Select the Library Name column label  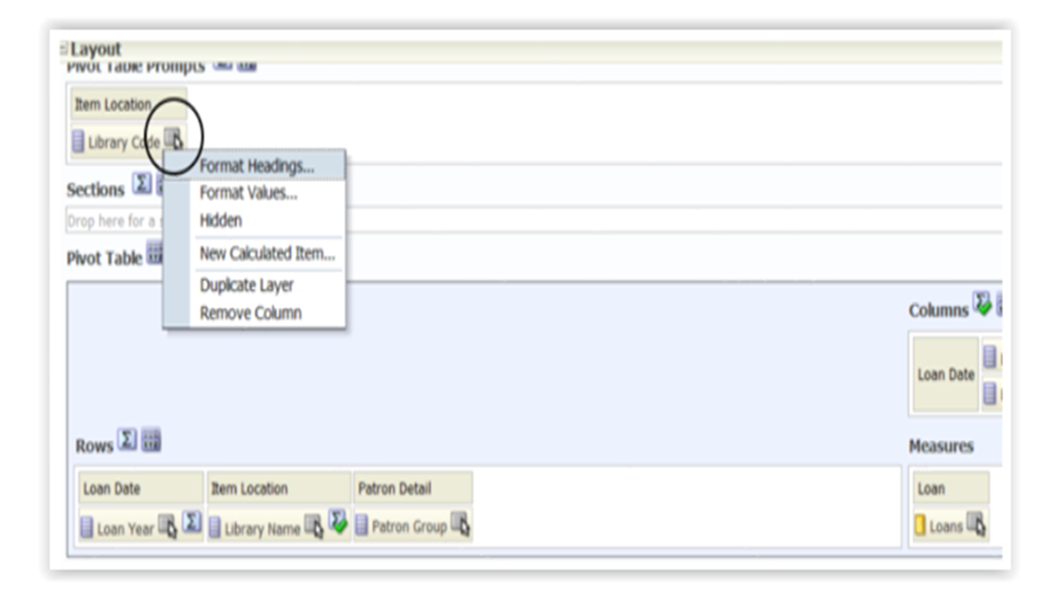pyautogui.click(x=262, y=529)
